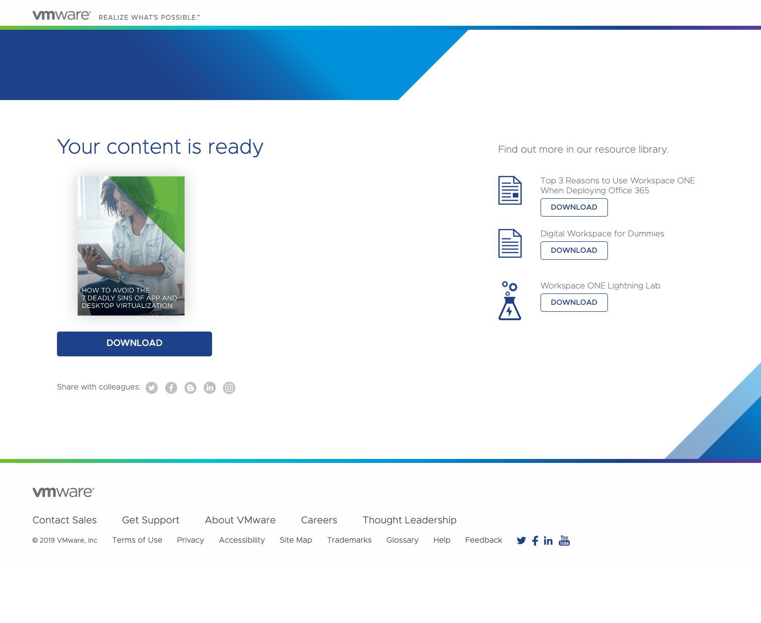View the Terms of Use page
Screen dimensions: 761x623
[x=137, y=540]
